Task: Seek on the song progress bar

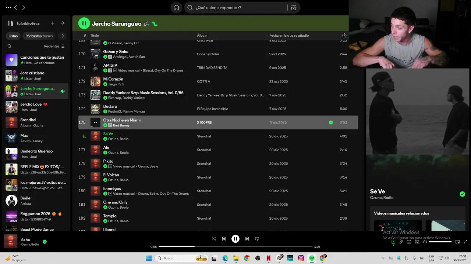Action: coord(235,247)
